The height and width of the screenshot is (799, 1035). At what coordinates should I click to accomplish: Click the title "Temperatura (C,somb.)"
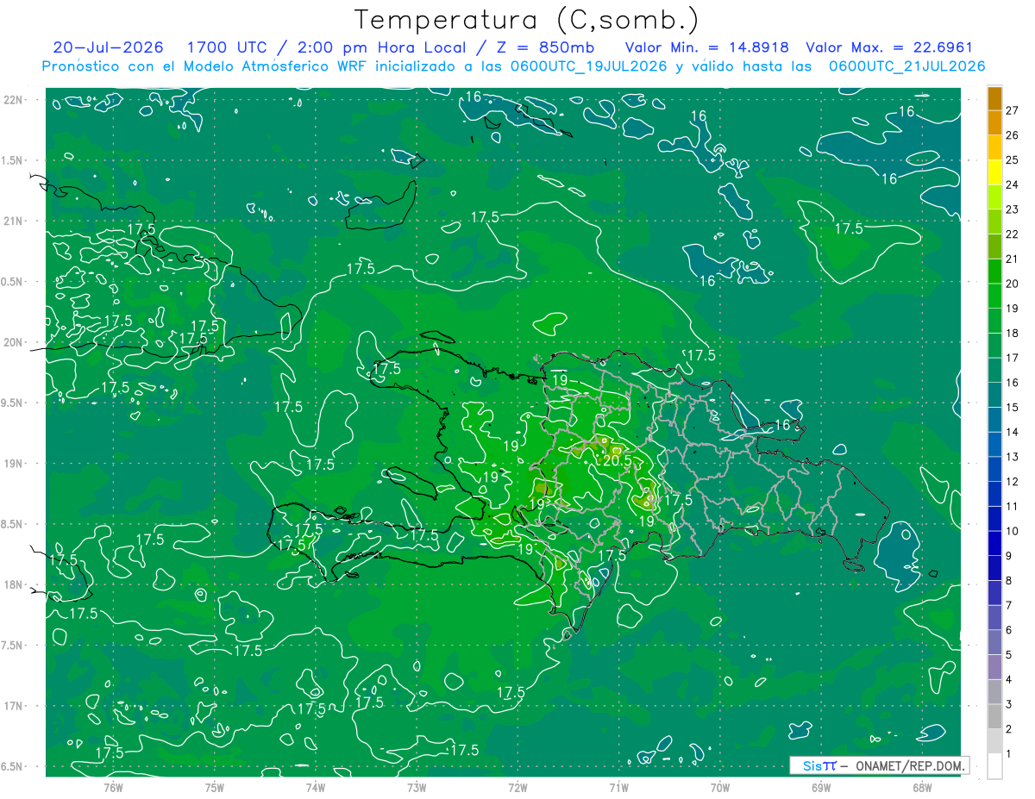pos(527,20)
